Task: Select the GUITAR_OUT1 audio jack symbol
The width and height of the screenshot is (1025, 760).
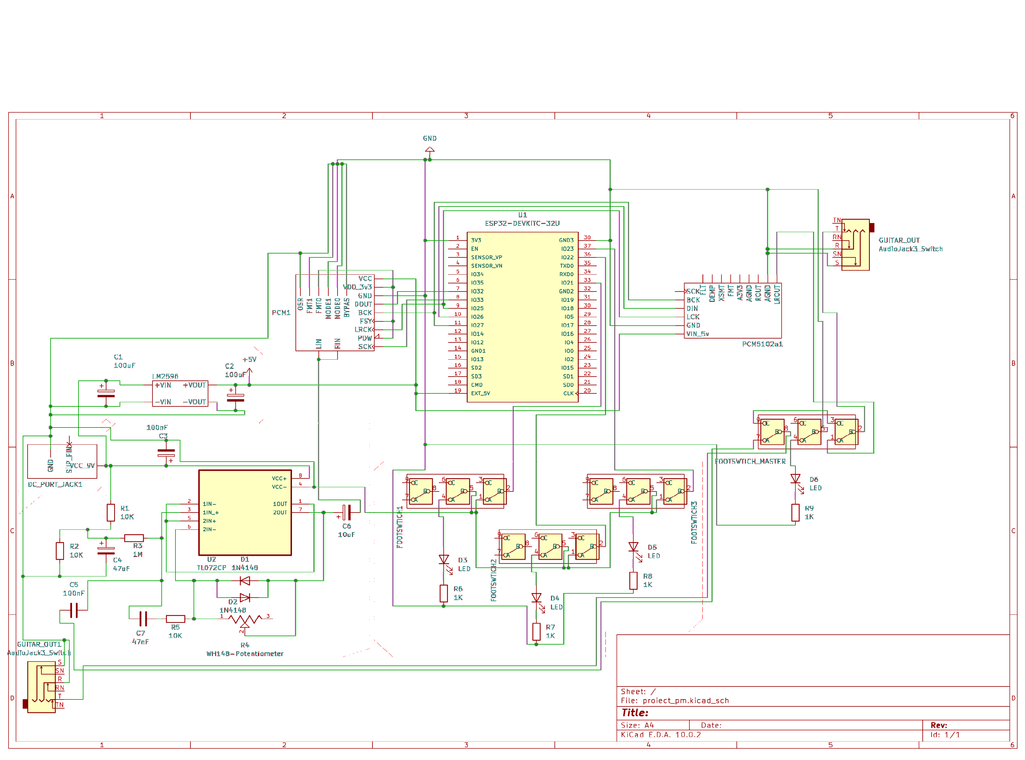Action: [42, 687]
